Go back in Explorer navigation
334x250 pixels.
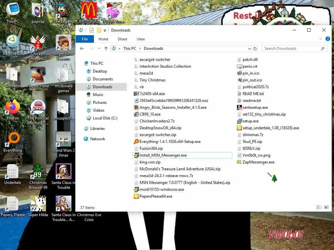(x=82, y=49)
